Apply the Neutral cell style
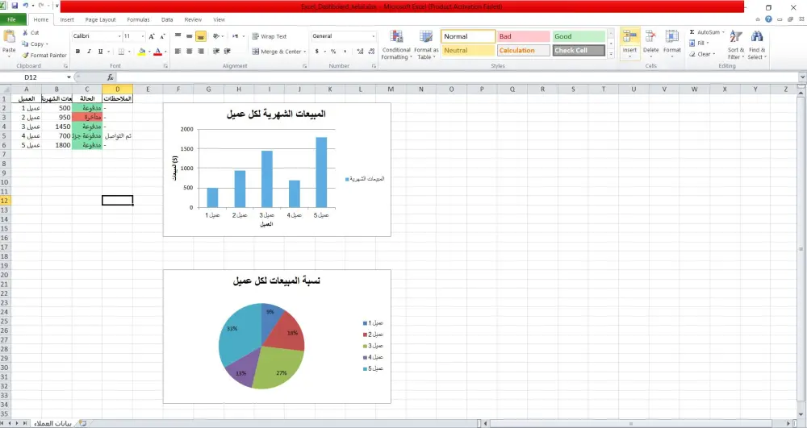The image size is (807, 428). 468,50
